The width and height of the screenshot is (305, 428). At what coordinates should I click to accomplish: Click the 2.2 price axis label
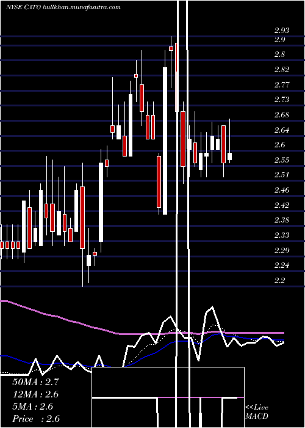(x=279, y=281)
